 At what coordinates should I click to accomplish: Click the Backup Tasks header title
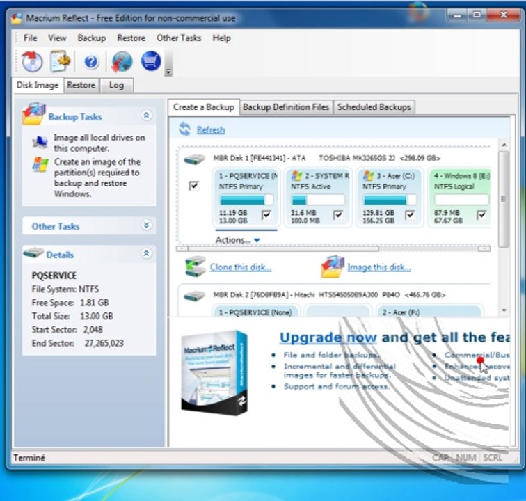[75, 117]
